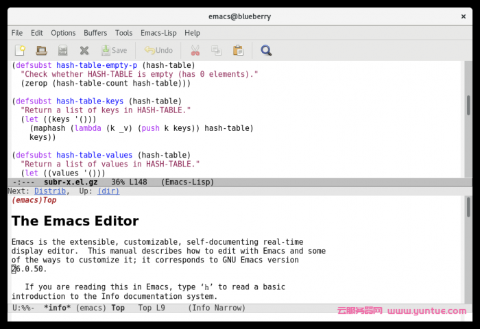The image size is (480, 329).
Task: Close the buffer with the X icon
Action: click(x=84, y=50)
